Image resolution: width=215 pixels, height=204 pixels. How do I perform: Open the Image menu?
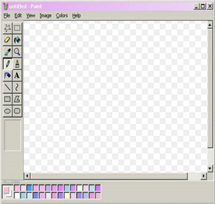46,16
